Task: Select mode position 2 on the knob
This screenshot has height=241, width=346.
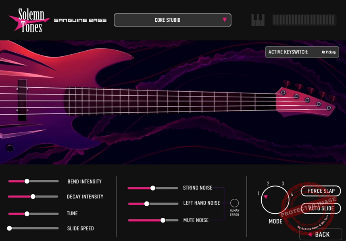Action: coord(268,183)
